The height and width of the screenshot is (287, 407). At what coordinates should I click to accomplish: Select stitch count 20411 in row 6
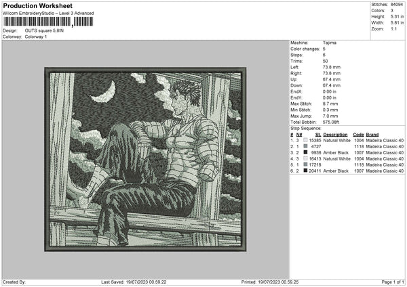point(315,171)
